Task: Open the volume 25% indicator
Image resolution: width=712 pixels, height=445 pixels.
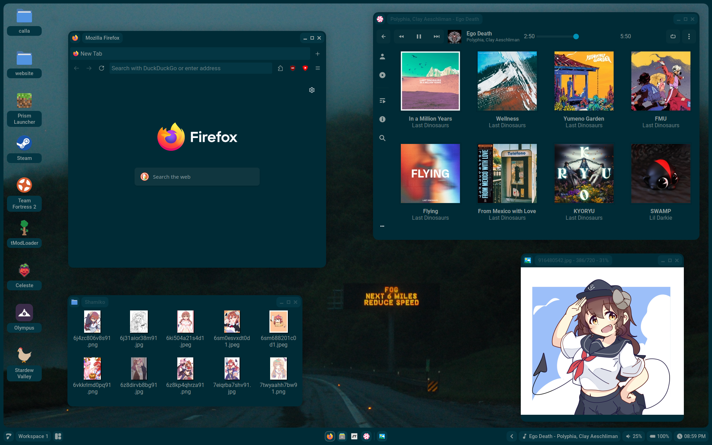Action: 634,436
